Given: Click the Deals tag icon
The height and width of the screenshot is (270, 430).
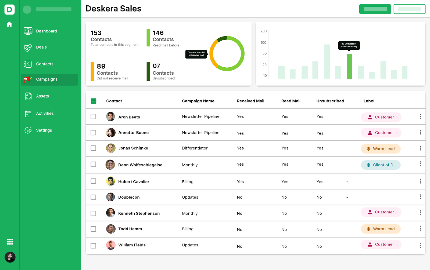Looking at the screenshot, I should (x=28, y=48).
